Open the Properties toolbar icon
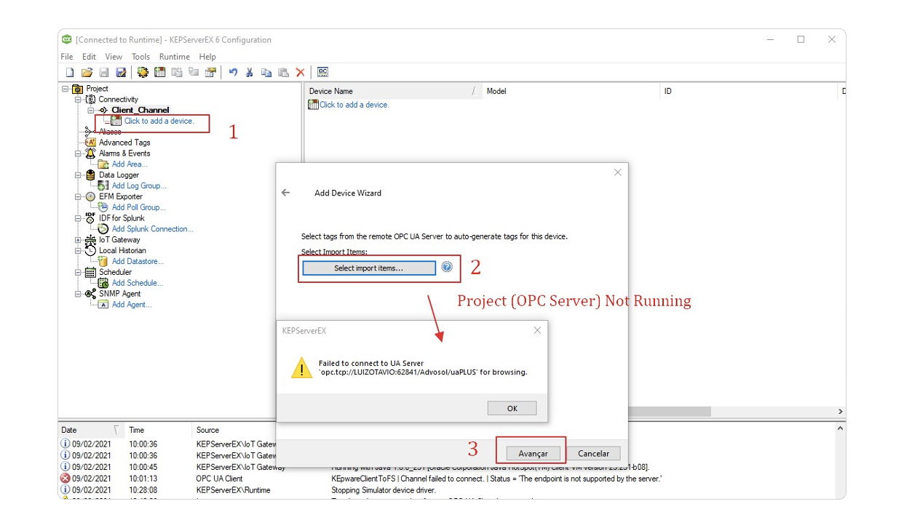This screenshot has height=528, width=904. coord(210,72)
